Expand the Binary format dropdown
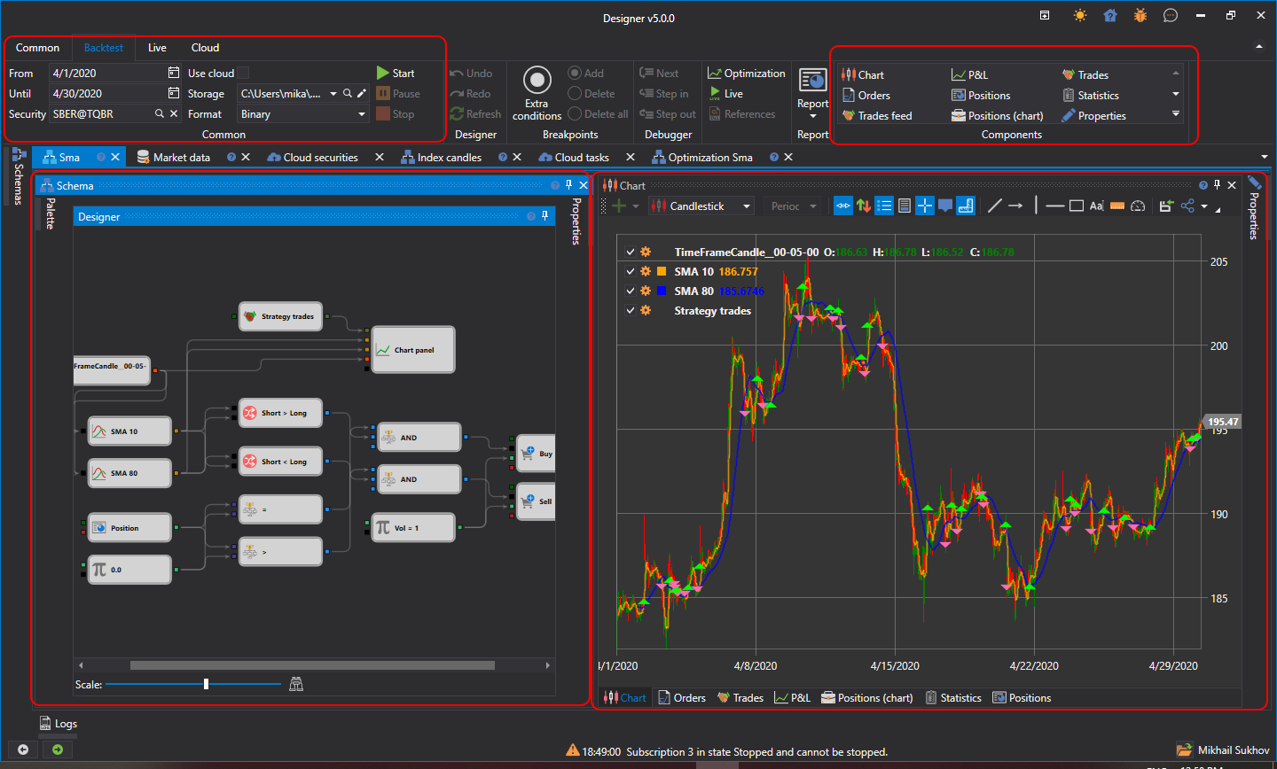 pos(303,114)
